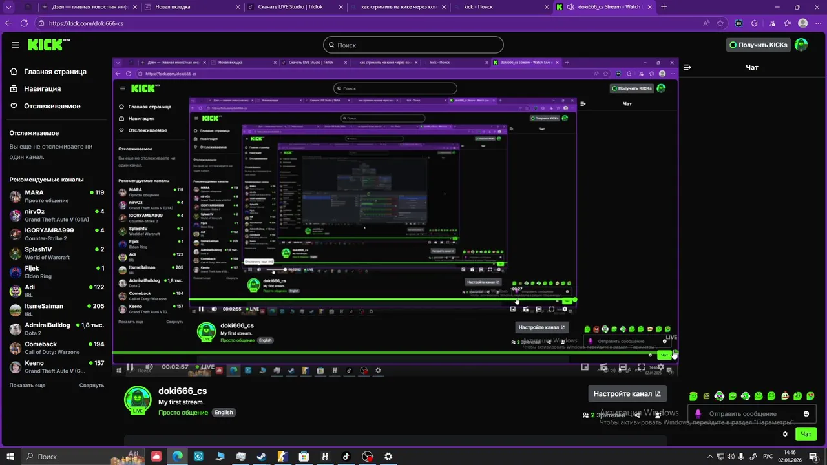Pause the live stream player

(130, 367)
